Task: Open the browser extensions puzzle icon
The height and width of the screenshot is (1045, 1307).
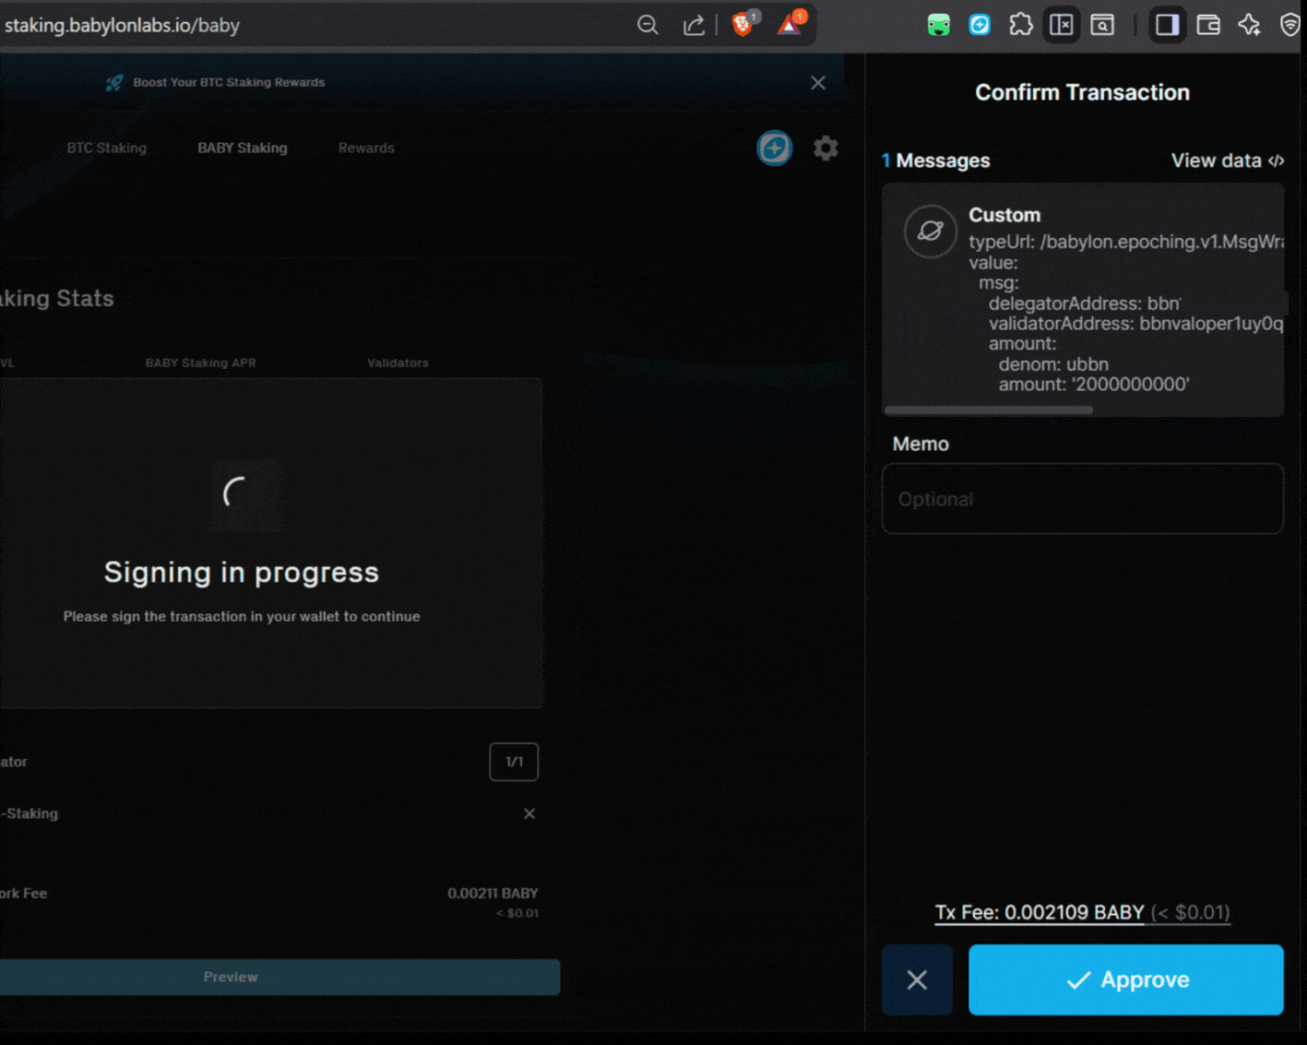Action: pyautogui.click(x=1020, y=25)
